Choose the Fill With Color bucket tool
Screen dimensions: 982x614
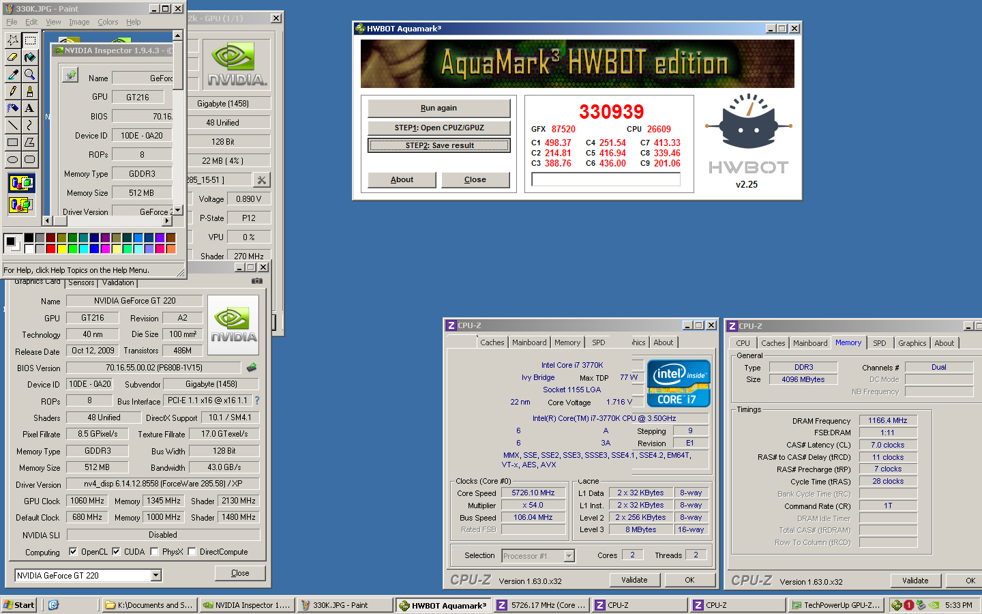[x=30, y=57]
